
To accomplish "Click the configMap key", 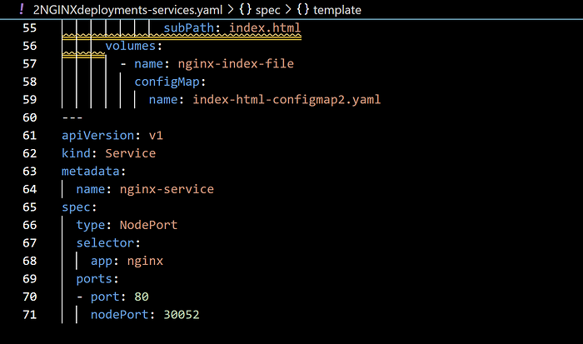I will 167,82.
